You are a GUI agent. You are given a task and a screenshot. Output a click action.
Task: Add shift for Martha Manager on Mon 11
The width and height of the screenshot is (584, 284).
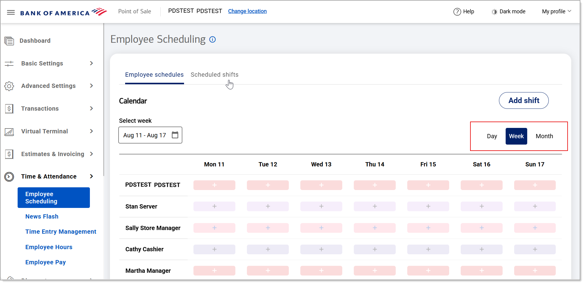[214, 271]
